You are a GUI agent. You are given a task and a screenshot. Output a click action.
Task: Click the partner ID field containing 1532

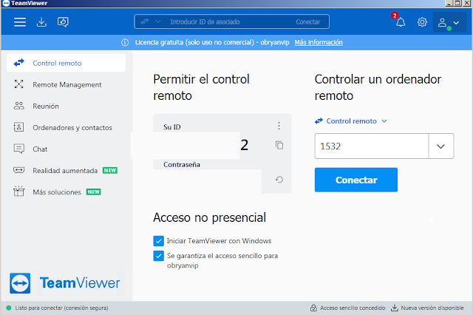pyautogui.click(x=372, y=146)
